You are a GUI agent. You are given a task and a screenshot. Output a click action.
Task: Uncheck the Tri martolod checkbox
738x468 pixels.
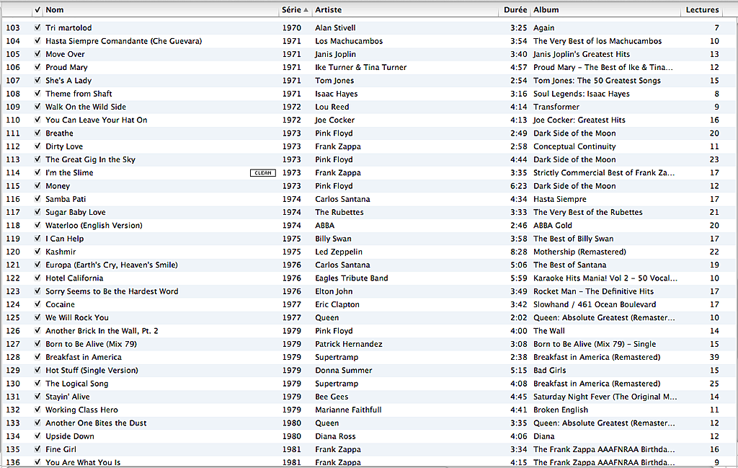pyautogui.click(x=37, y=28)
